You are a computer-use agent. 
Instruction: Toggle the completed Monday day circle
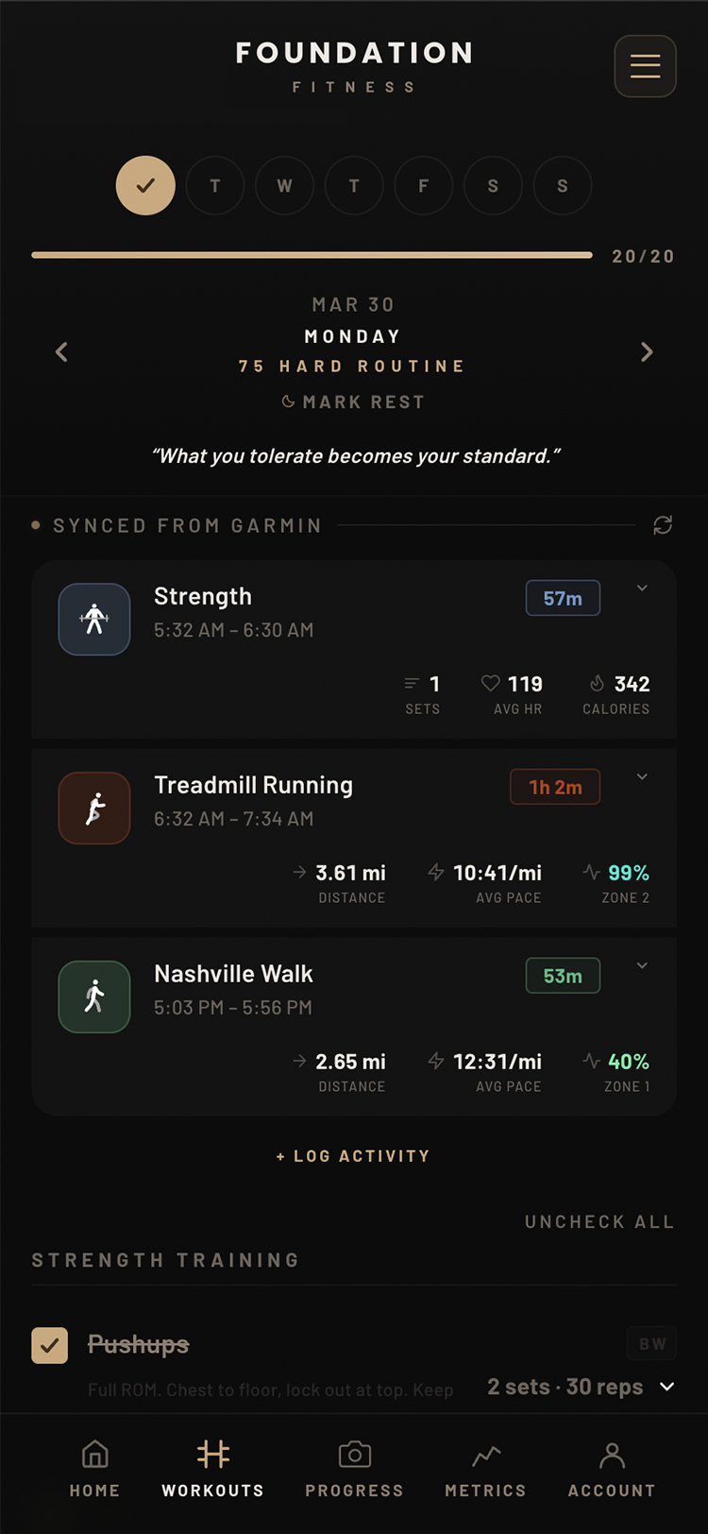pyautogui.click(x=145, y=186)
